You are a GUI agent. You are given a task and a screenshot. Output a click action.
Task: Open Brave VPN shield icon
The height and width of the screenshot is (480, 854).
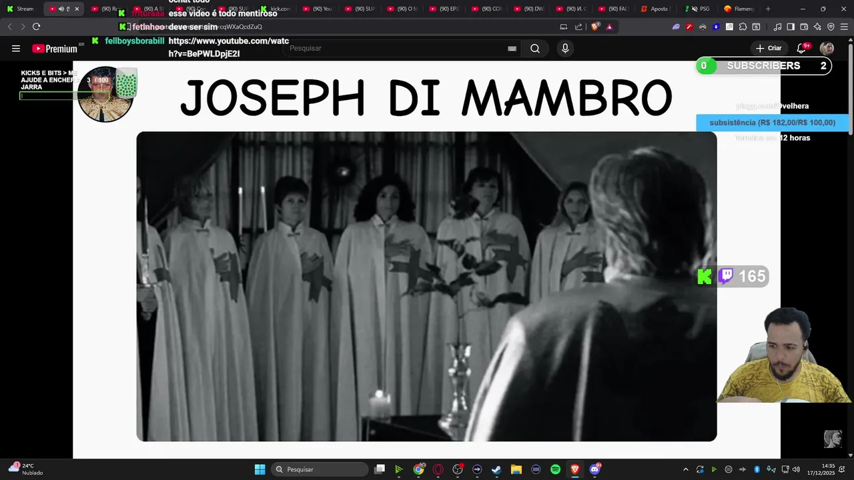(x=831, y=27)
